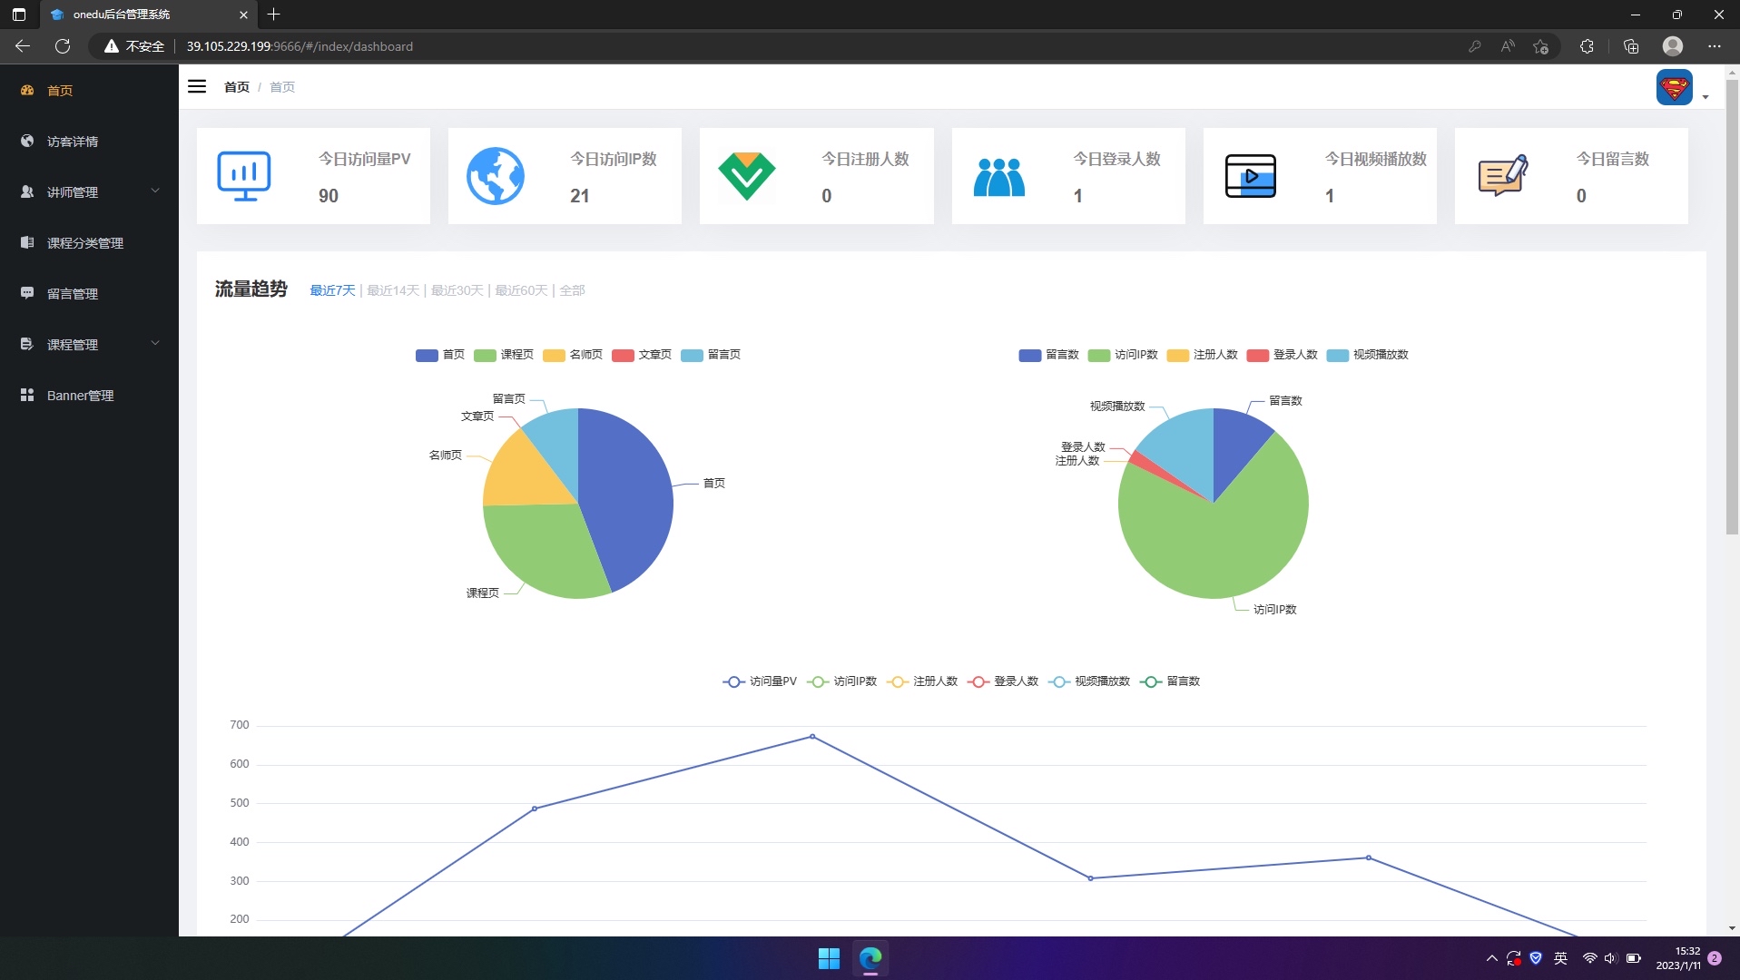Click the 今日视频播放数 video icon
The image size is (1740, 980).
click(1250, 176)
